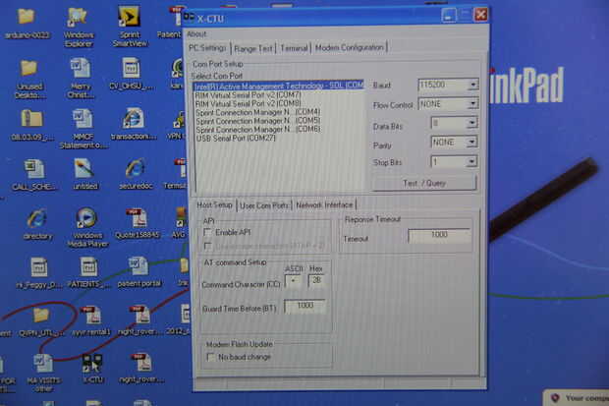Image resolution: width=609 pixels, height=406 pixels.
Task: Click the Guard Time Before input field
Action: coord(304,306)
